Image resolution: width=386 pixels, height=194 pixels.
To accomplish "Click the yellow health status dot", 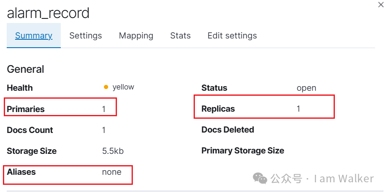I will (106, 87).
